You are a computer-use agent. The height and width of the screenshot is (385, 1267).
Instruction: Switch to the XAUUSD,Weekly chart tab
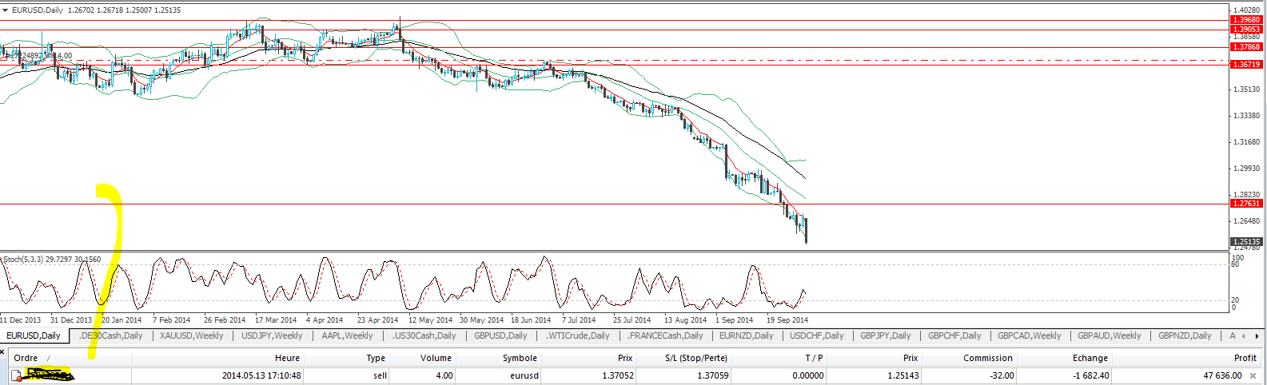click(x=192, y=336)
